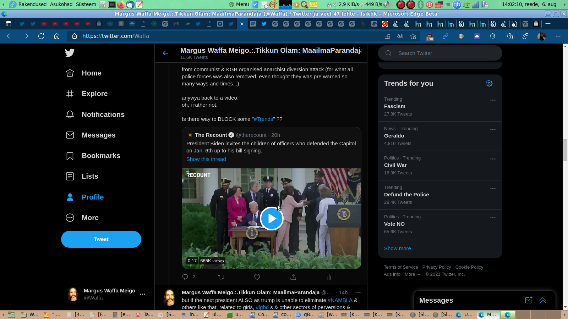The height and width of the screenshot is (319, 568).
Task: Play The Recount video
Action: pos(272,218)
